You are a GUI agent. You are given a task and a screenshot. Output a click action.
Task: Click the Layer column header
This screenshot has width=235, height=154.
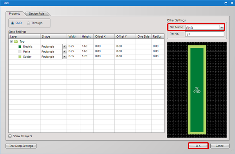click(24, 36)
